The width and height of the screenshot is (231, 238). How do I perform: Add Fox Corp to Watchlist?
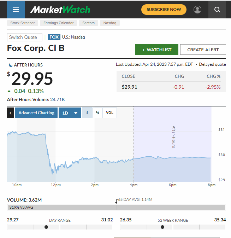156,50
